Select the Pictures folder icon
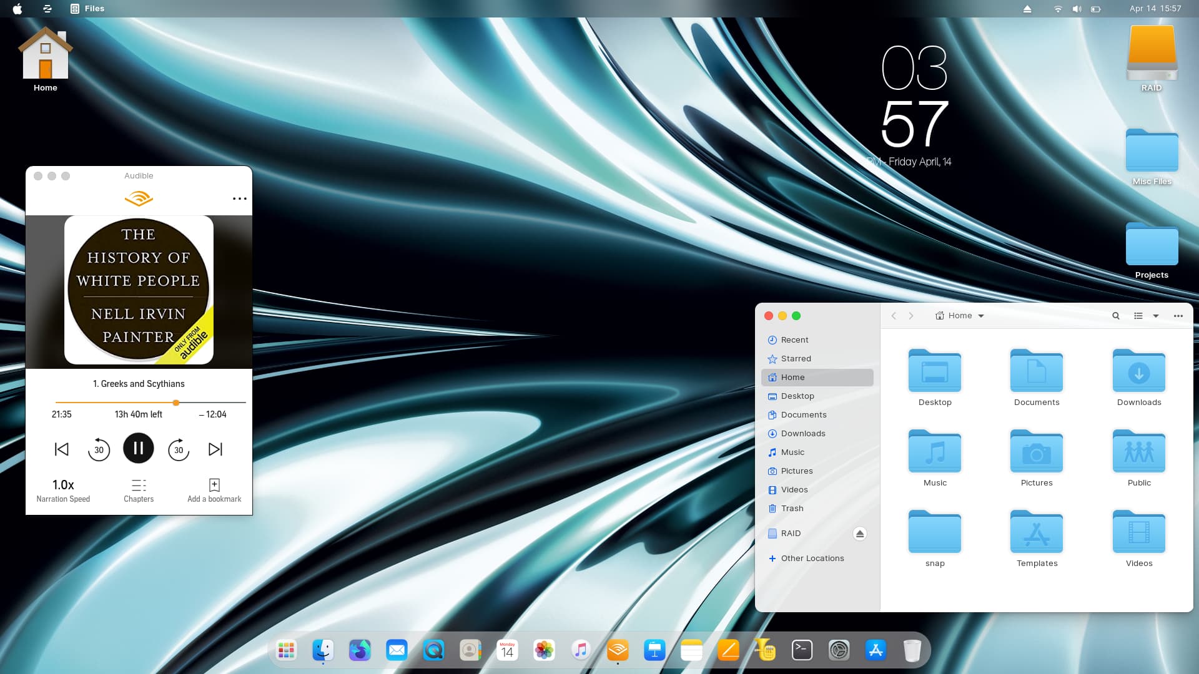 1037,451
